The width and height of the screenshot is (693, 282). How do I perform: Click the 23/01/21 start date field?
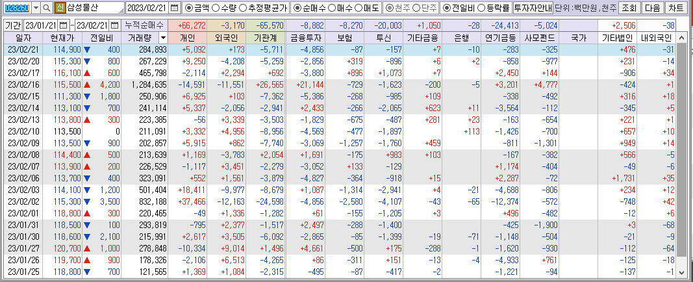[41, 25]
